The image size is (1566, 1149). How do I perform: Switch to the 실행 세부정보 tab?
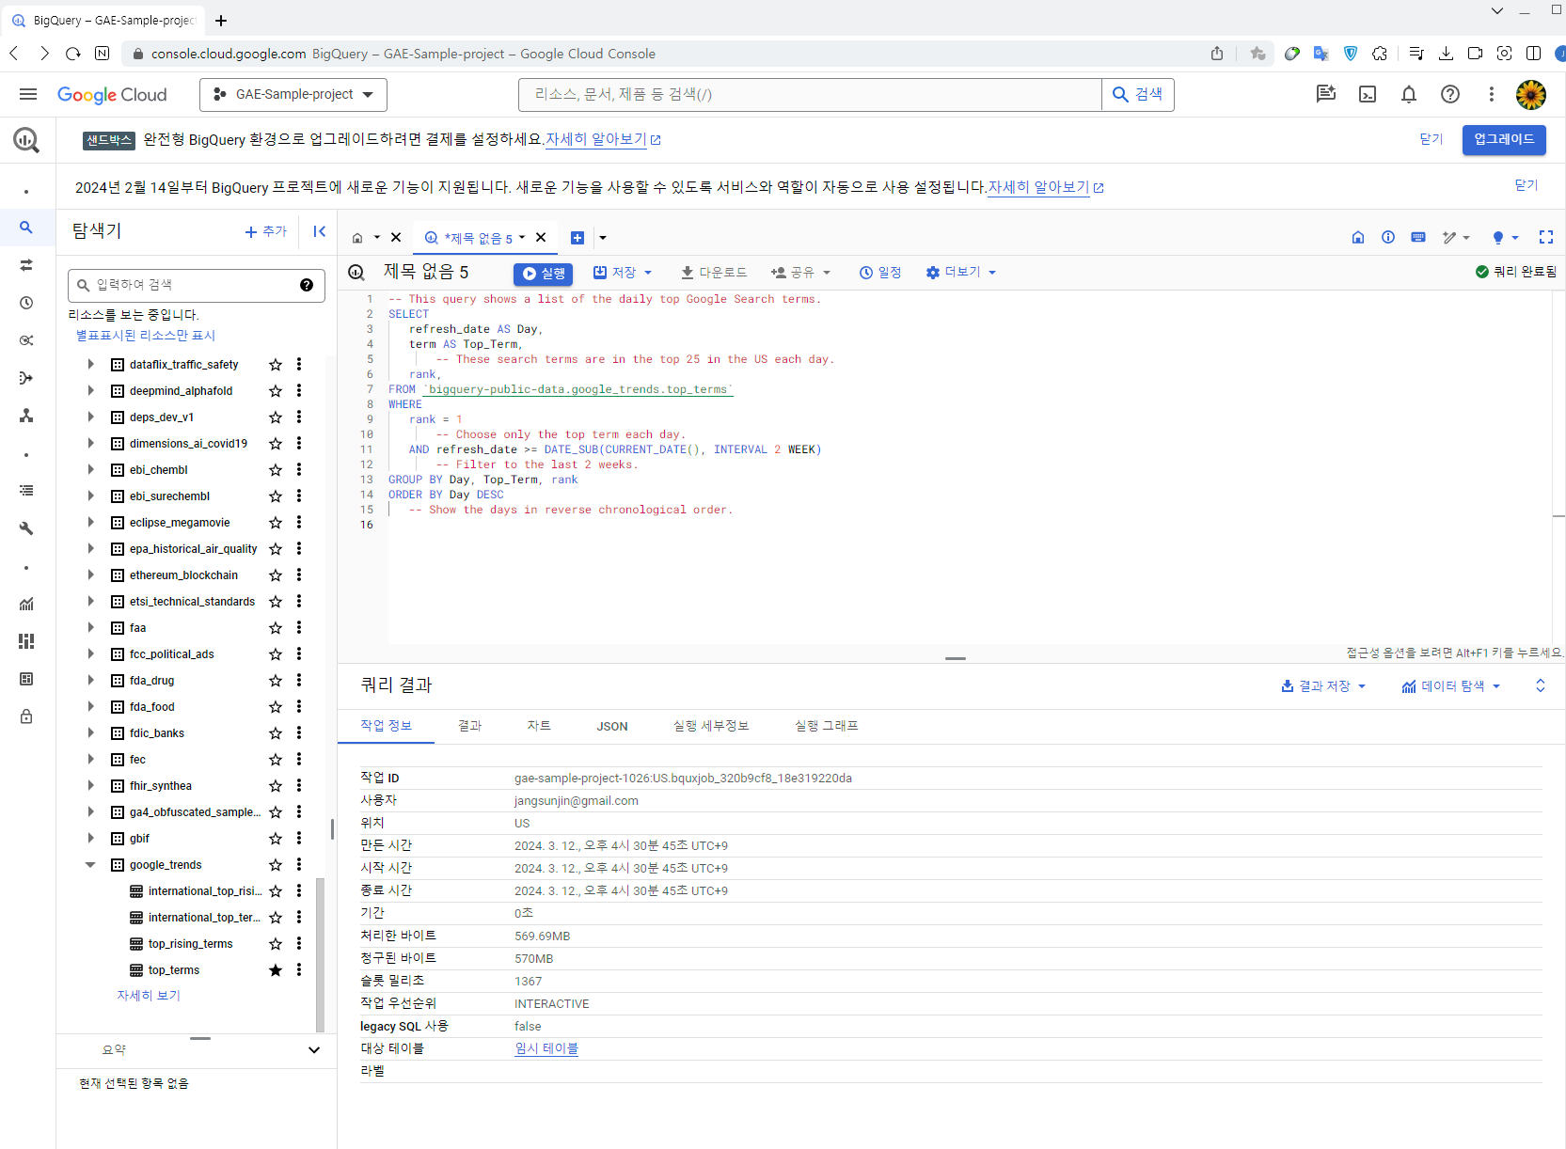(x=711, y=726)
